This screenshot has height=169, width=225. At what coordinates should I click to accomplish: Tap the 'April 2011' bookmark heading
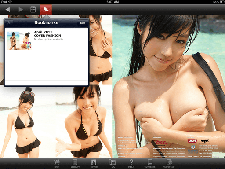(x=43, y=32)
